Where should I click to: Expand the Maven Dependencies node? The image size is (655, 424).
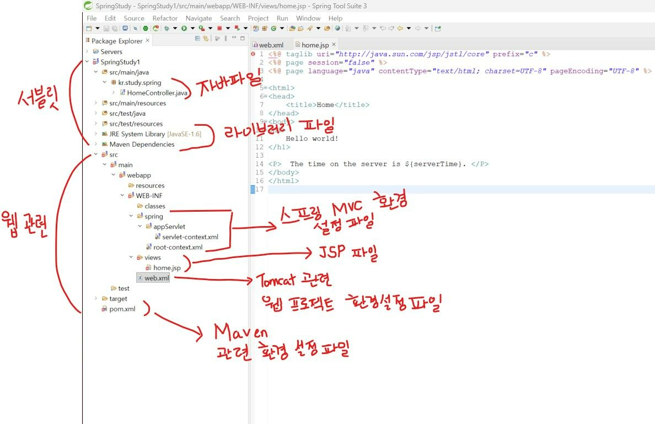click(x=96, y=144)
